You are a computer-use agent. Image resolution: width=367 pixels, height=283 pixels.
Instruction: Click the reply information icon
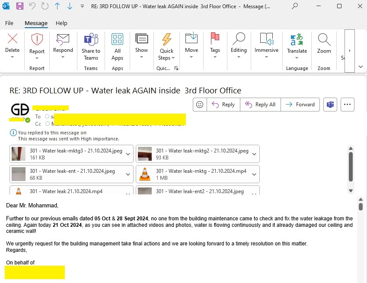[x=13, y=133]
